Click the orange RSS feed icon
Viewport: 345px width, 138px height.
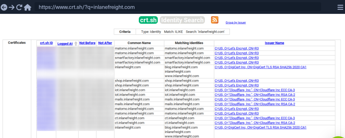(x=215, y=20)
